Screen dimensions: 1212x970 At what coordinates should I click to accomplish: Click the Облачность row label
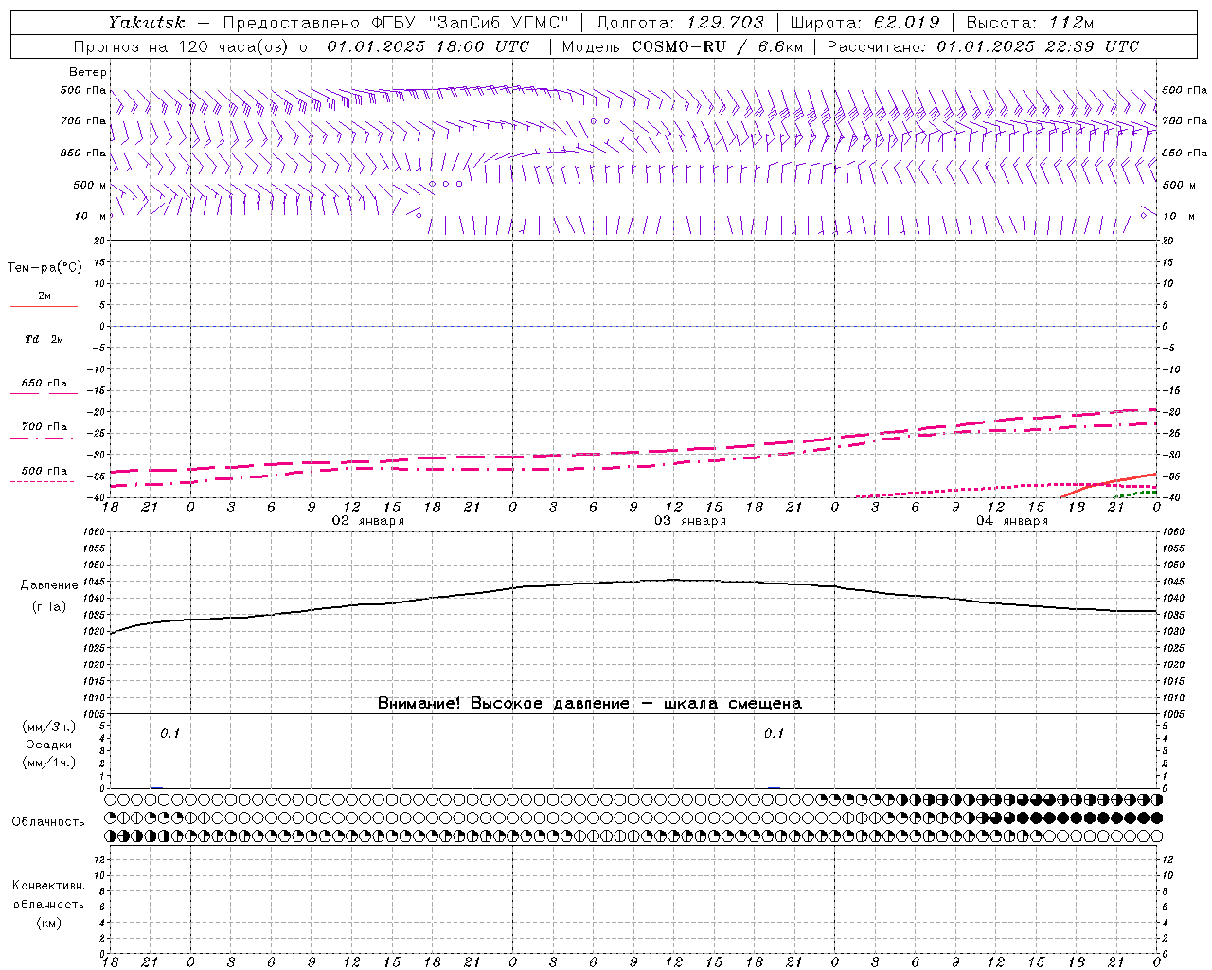pyautogui.click(x=48, y=821)
